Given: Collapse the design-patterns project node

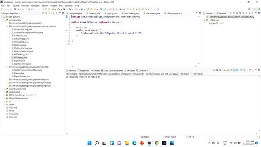Looking at the screenshot, I should point(2,17).
